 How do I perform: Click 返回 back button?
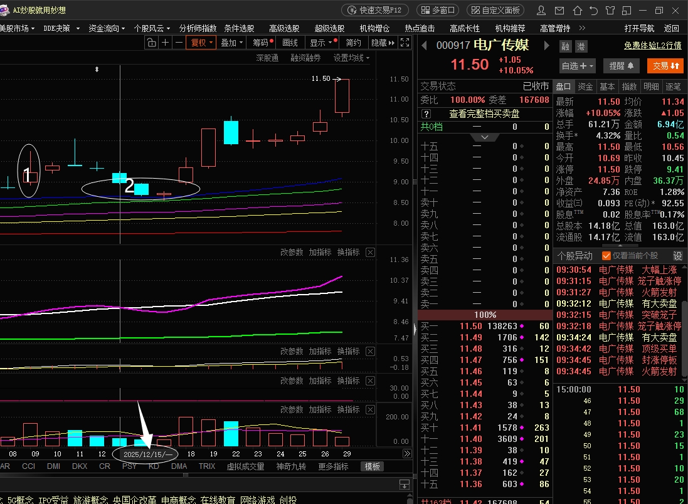click(x=671, y=28)
